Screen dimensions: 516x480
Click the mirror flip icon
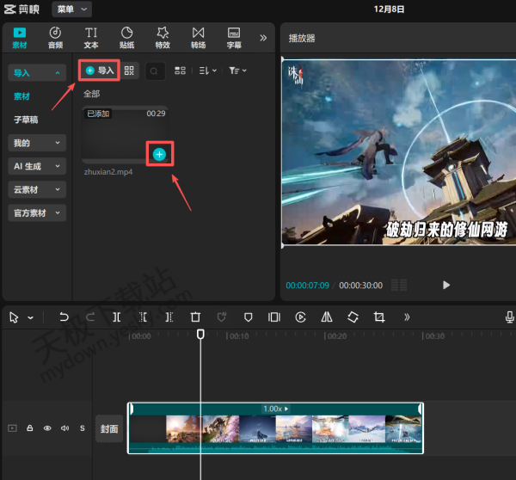click(x=327, y=317)
